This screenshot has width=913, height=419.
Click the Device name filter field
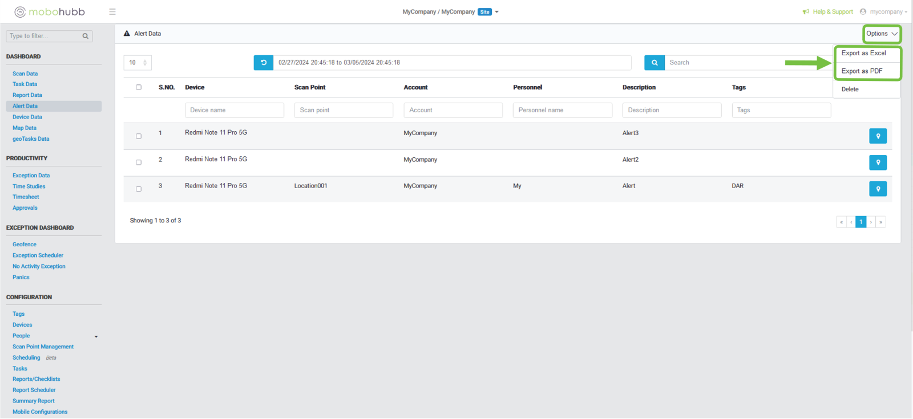[234, 110]
